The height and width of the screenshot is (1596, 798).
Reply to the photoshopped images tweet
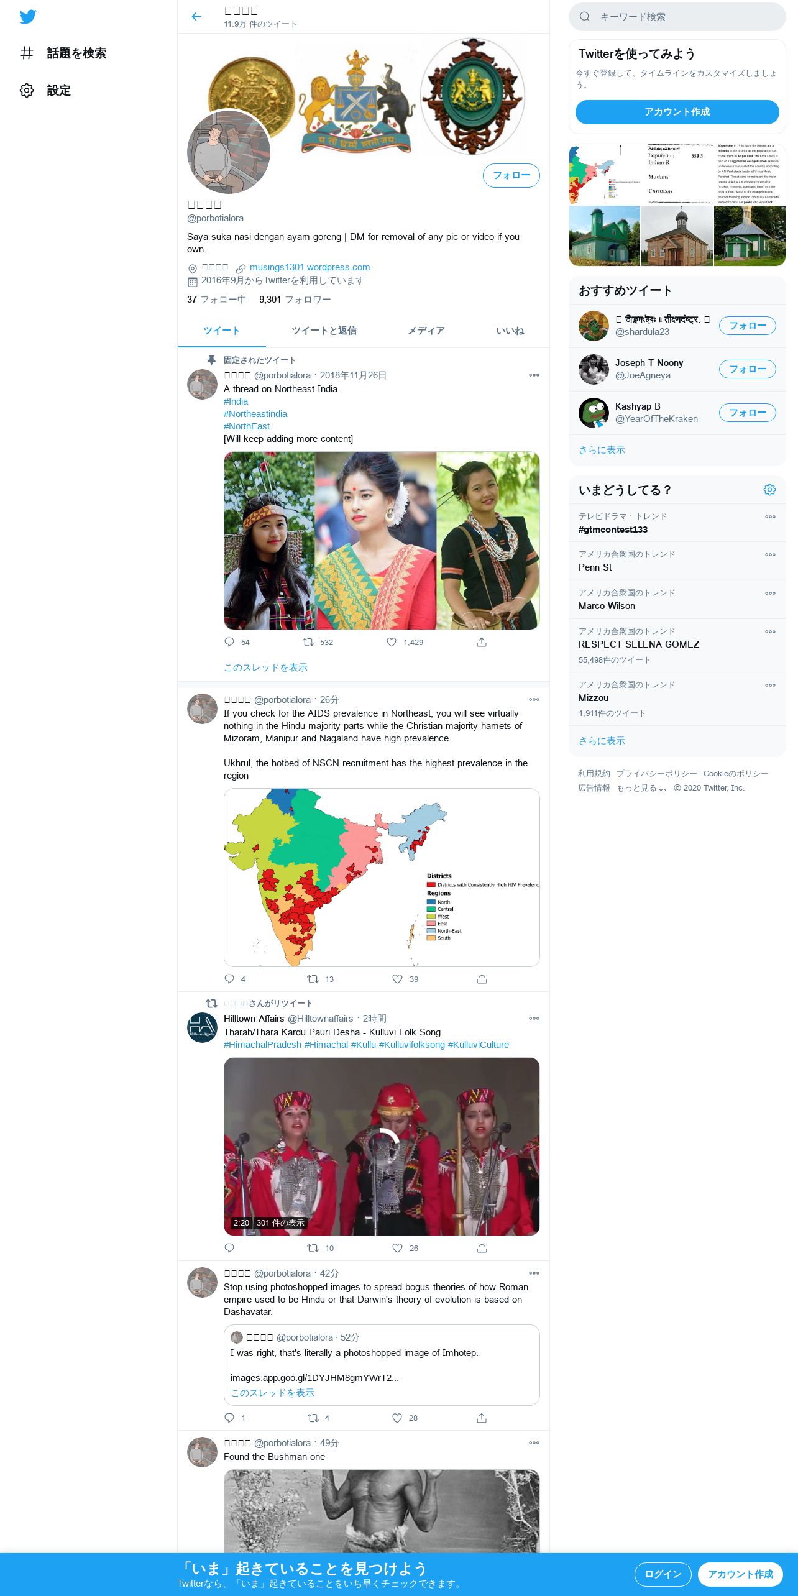coord(229,1418)
